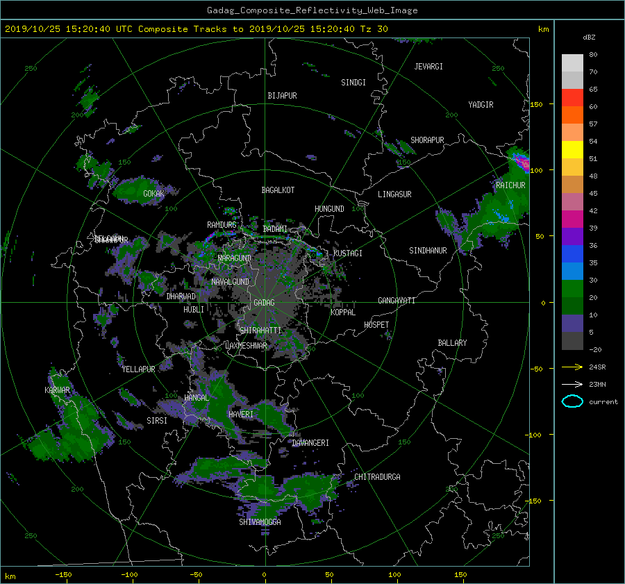Screen dimensions: 625x584
Task: Click the GADAG radar center label
Action: (x=264, y=303)
